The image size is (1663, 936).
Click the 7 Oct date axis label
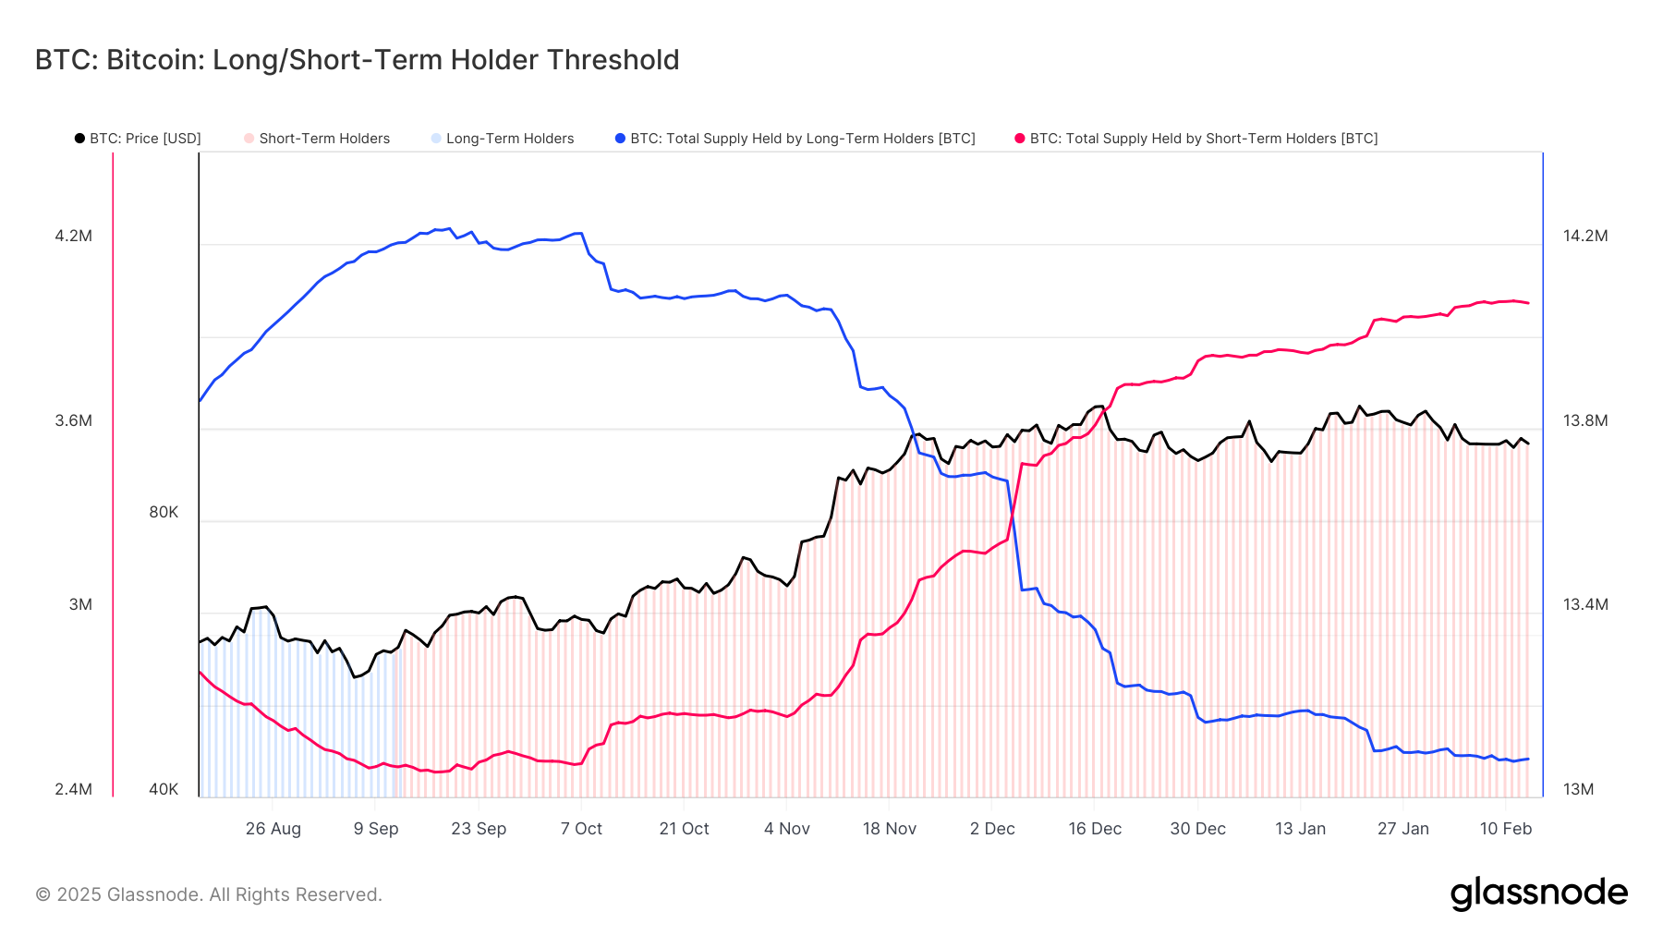click(581, 829)
